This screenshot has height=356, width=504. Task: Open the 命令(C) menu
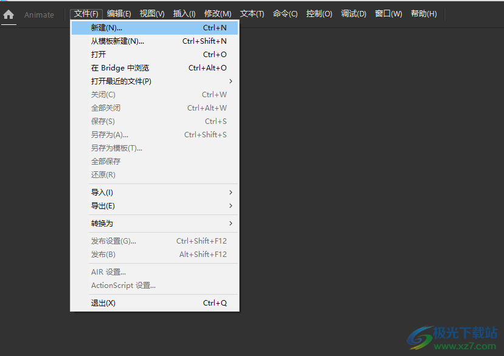[285, 14]
